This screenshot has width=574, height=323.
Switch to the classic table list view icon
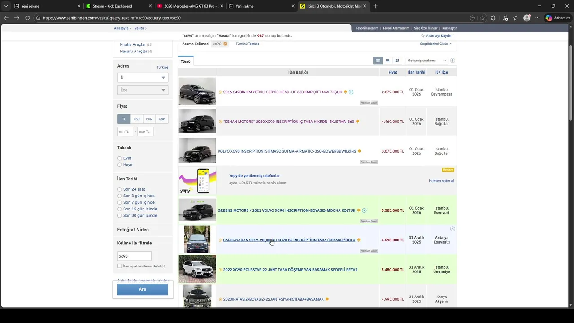(x=378, y=61)
